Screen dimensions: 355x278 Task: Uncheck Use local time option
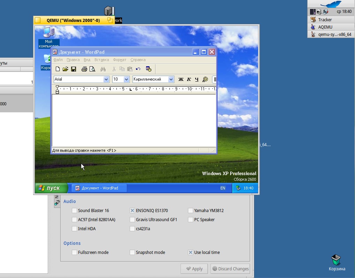[x=190, y=252]
